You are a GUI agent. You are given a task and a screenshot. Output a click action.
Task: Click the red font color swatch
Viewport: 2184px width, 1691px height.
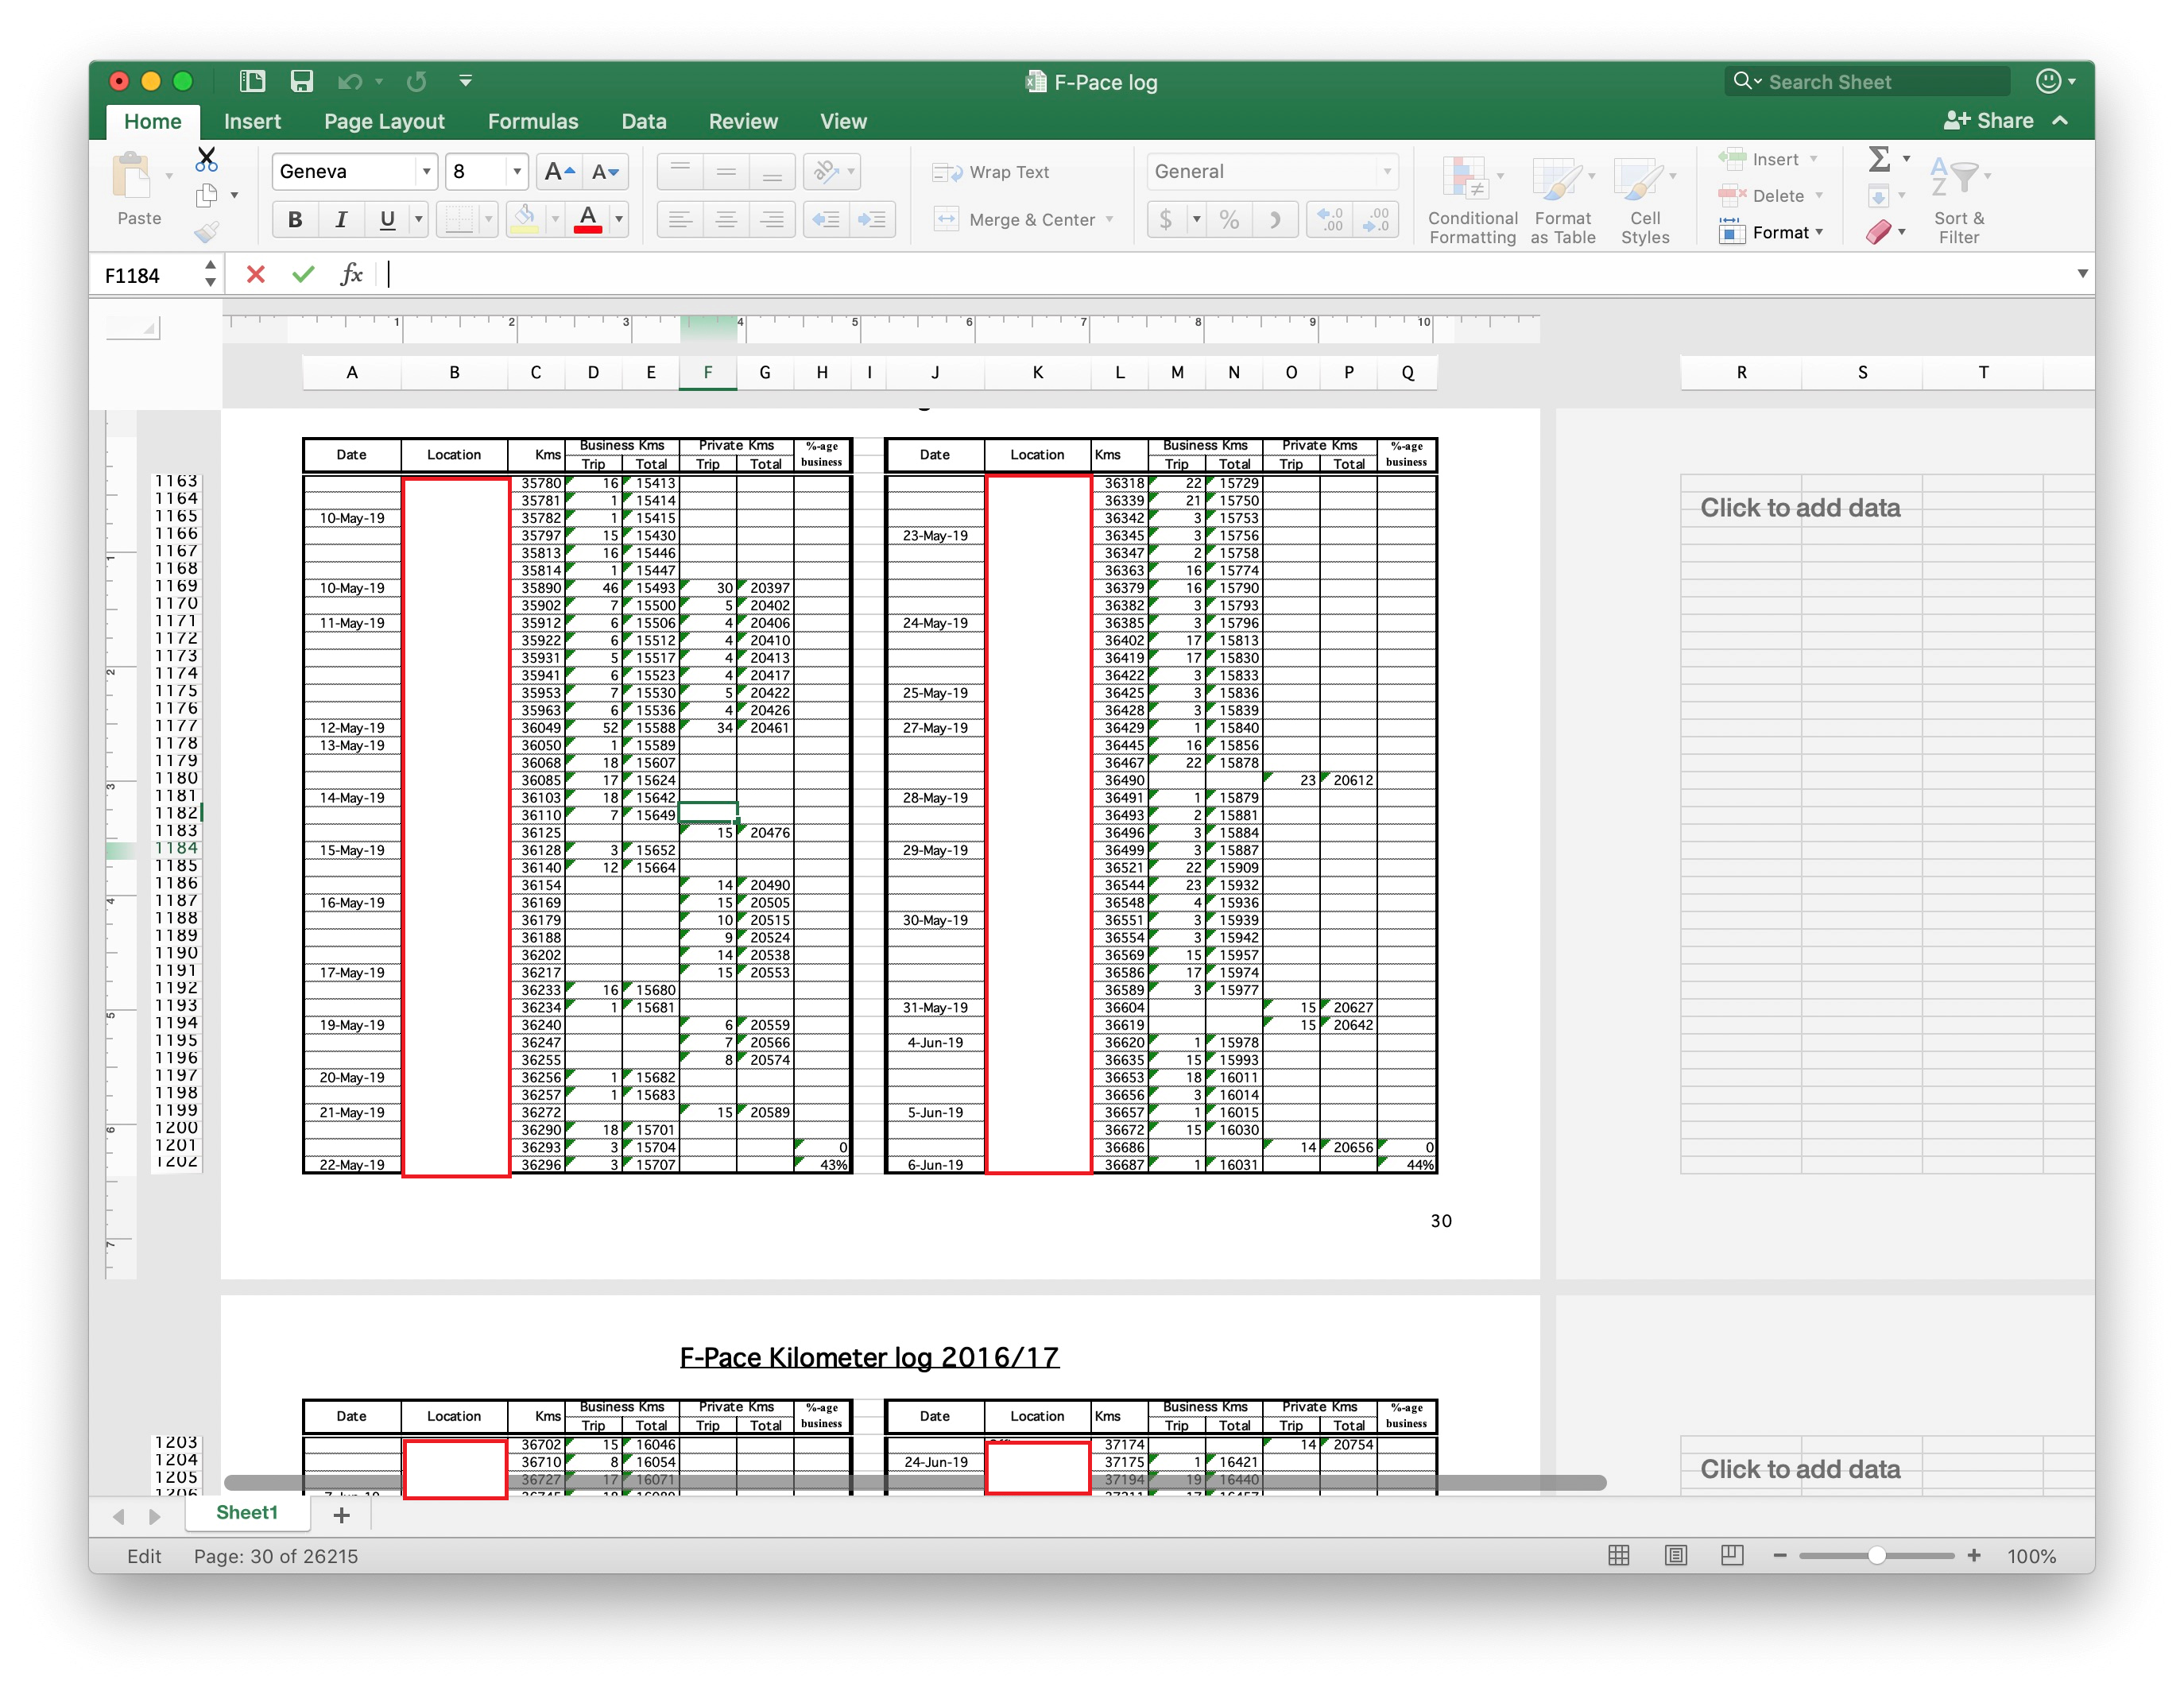(588, 220)
